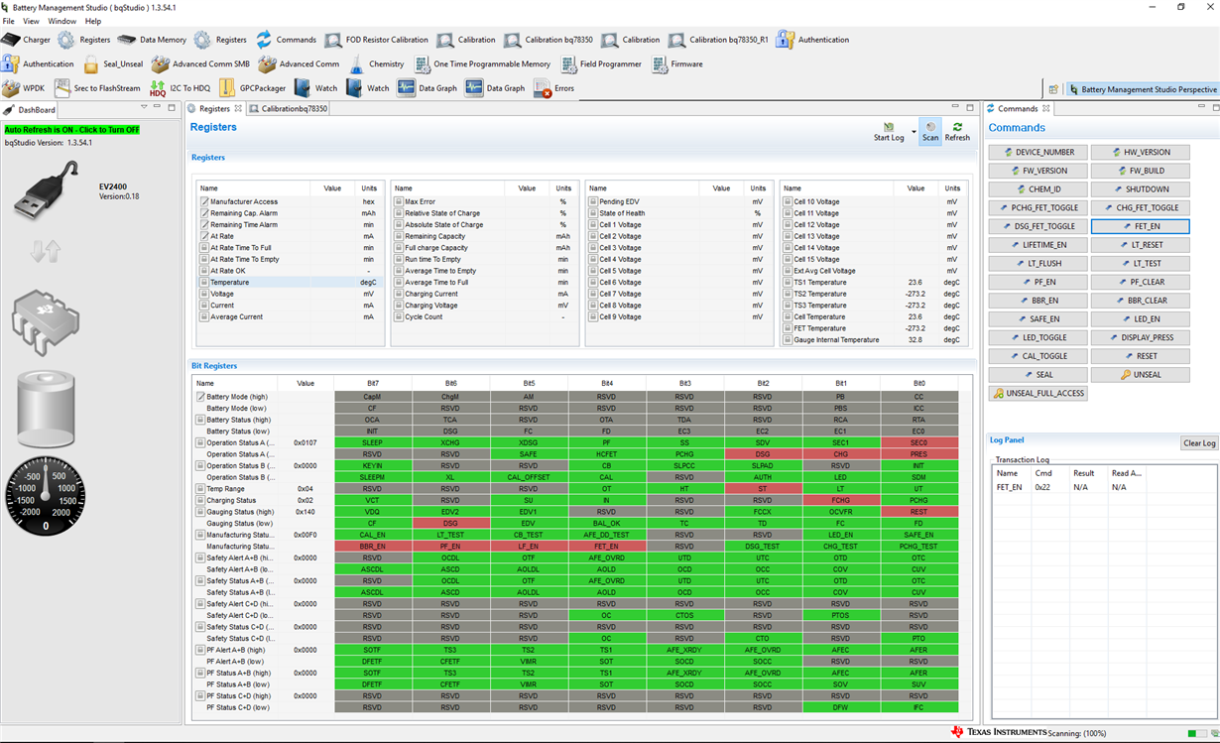Toggle the Scan button in Registers
The height and width of the screenshot is (743, 1220).
[x=930, y=131]
